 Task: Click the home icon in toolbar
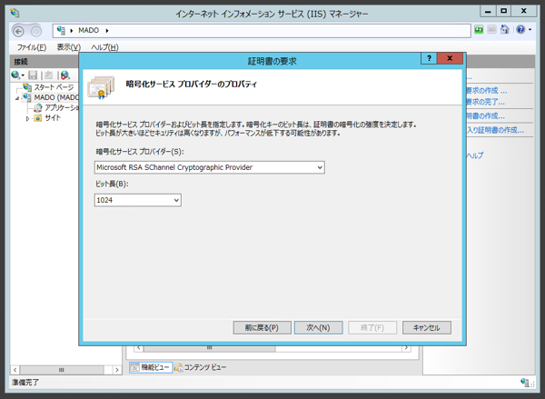505,30
